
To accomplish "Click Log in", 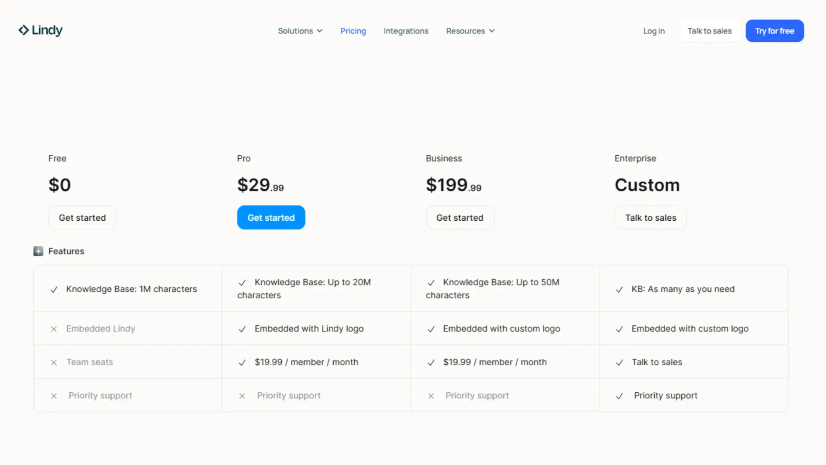I will [654, 31].
